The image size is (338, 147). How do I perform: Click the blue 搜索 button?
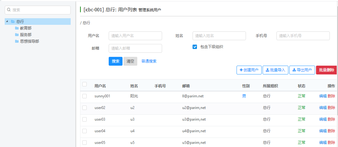click(116, 61)
